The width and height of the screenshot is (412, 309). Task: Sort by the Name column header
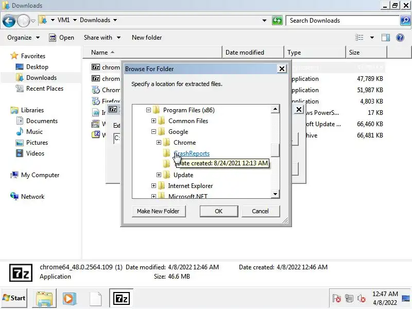152,53
